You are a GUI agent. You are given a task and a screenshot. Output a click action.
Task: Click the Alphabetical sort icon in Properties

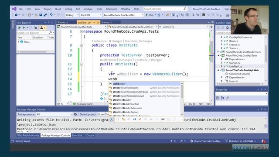click(x=222, y=98)
